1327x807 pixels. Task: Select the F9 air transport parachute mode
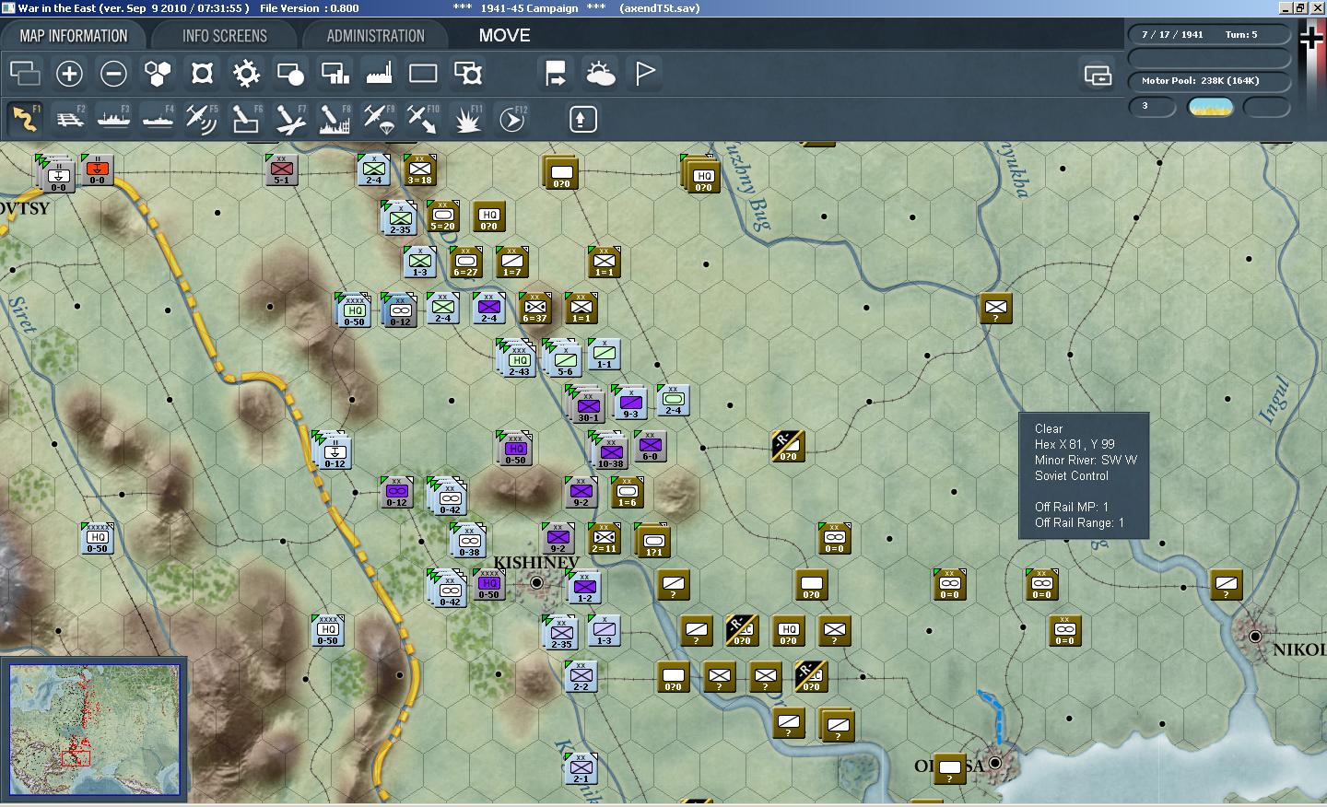click(379, 119)
